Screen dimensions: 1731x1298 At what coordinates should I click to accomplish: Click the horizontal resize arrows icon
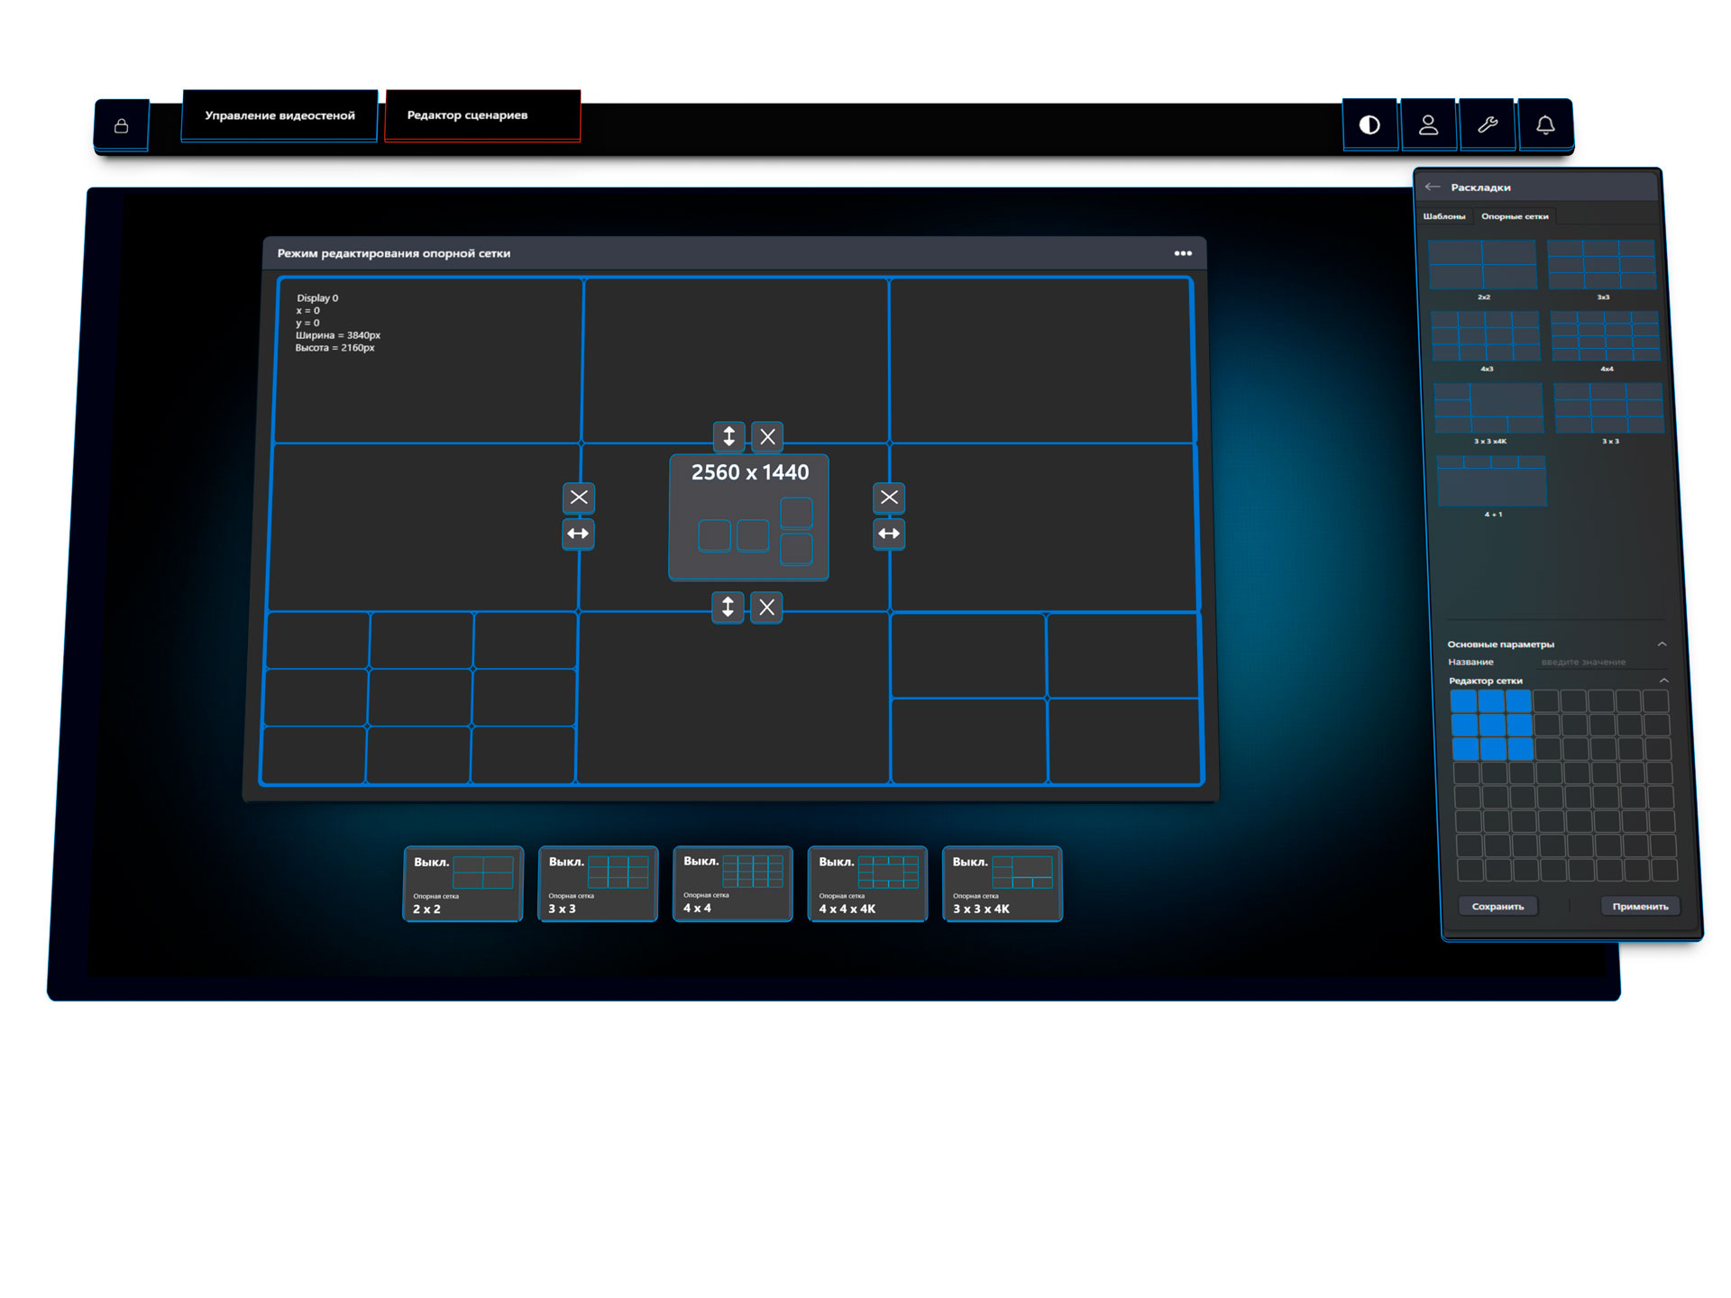[579, 534]
